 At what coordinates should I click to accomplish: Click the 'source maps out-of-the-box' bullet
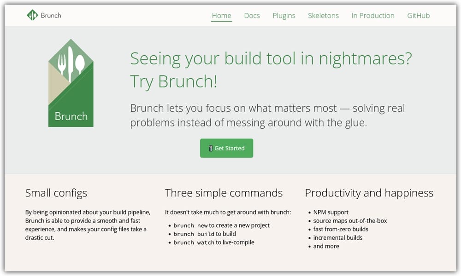350,221
